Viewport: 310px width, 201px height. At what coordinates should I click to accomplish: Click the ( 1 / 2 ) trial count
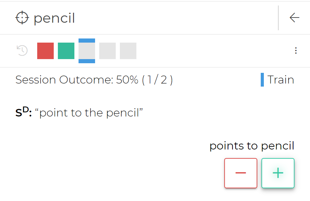[157, 80]
